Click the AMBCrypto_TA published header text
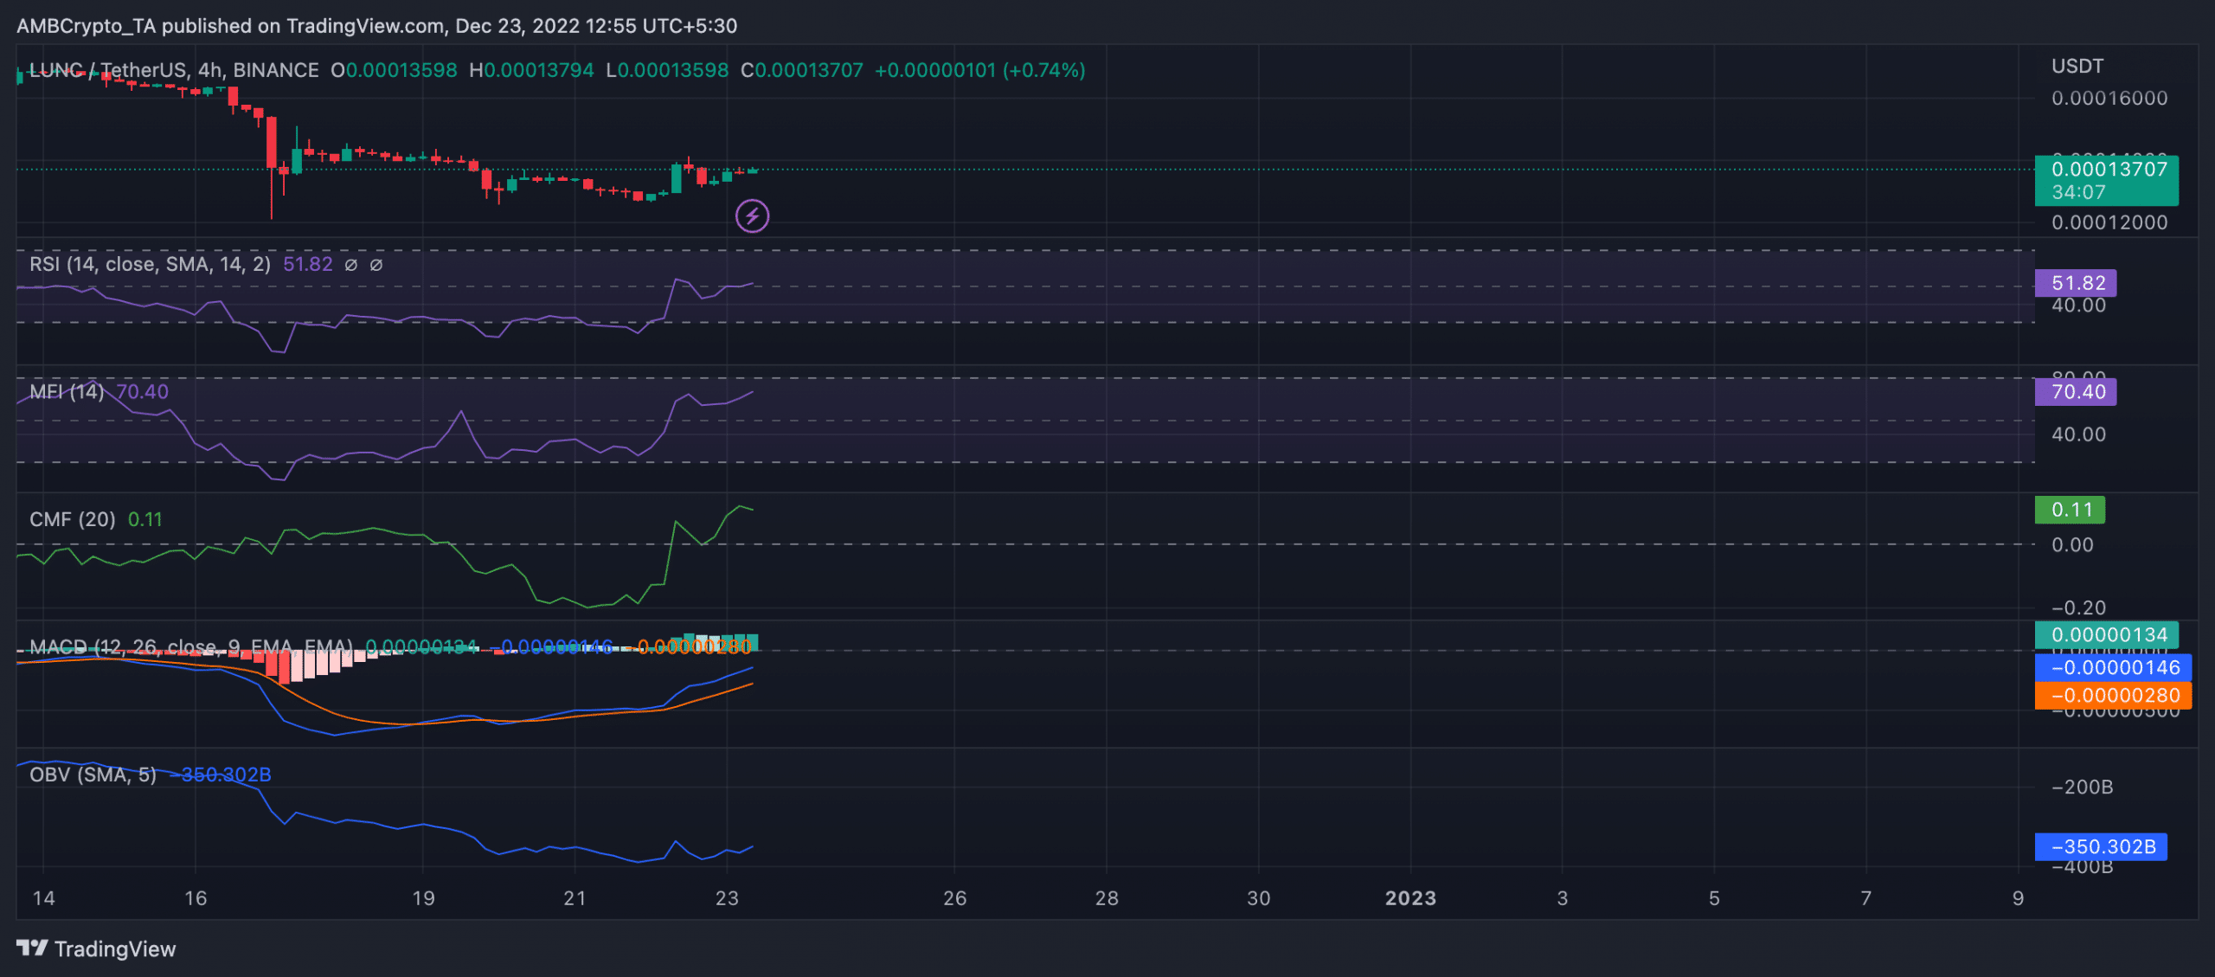 click(376, 26)
